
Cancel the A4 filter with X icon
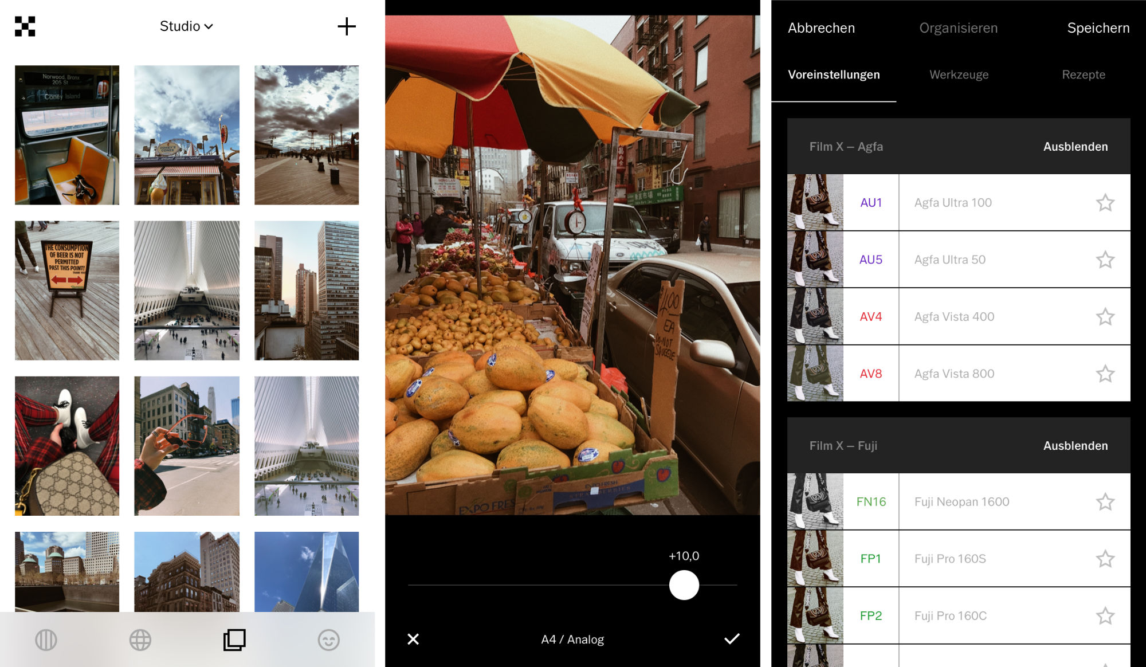(413, 639)
